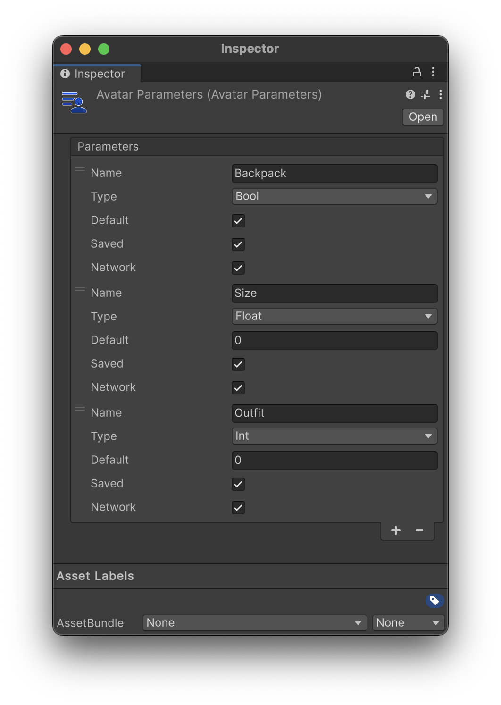Open the AssetBundle name dropdown
Screen dimensions: 501x705
coord(254,623)
